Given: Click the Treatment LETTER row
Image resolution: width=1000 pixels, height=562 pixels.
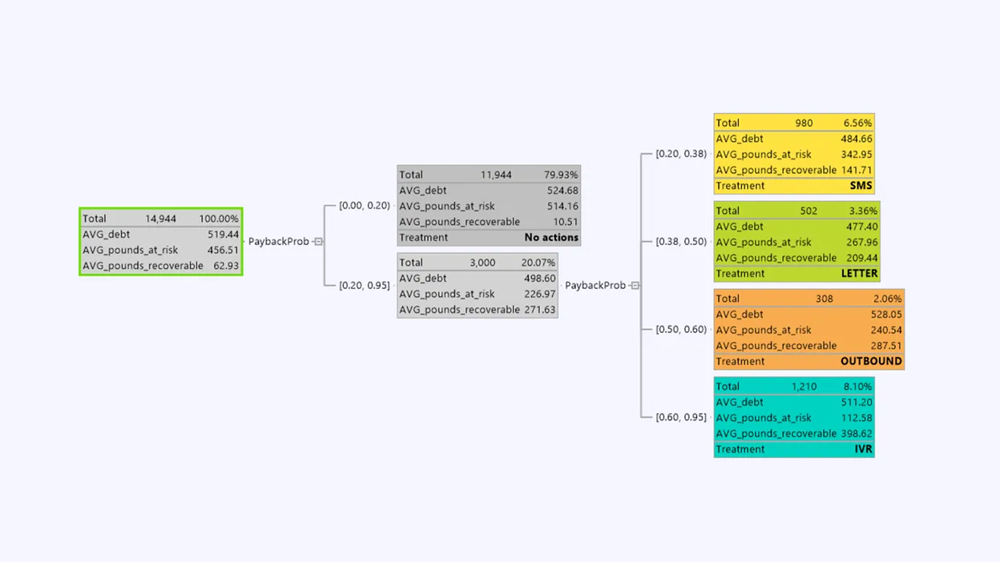Looking at the screenshot, I should [797, 274].
